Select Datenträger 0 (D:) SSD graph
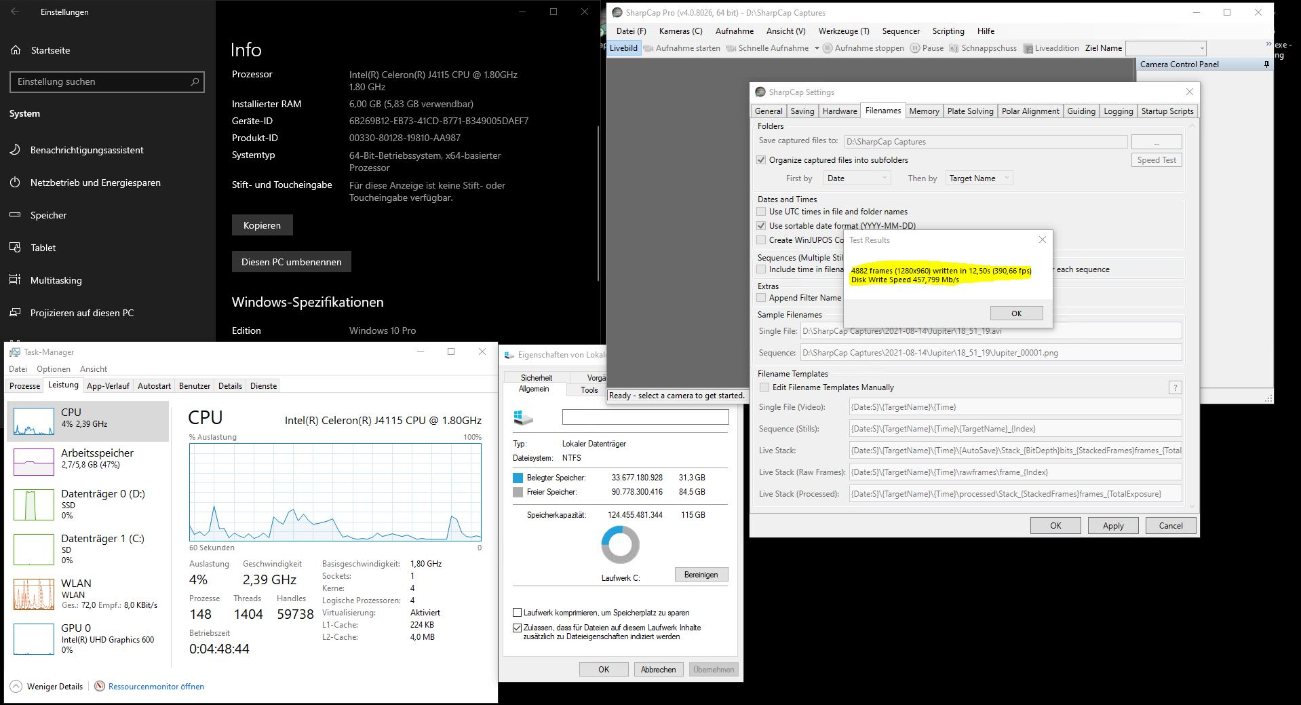The width and height of the screenshot is (1301, 705). pyautogui.click(x=34, y=505)
